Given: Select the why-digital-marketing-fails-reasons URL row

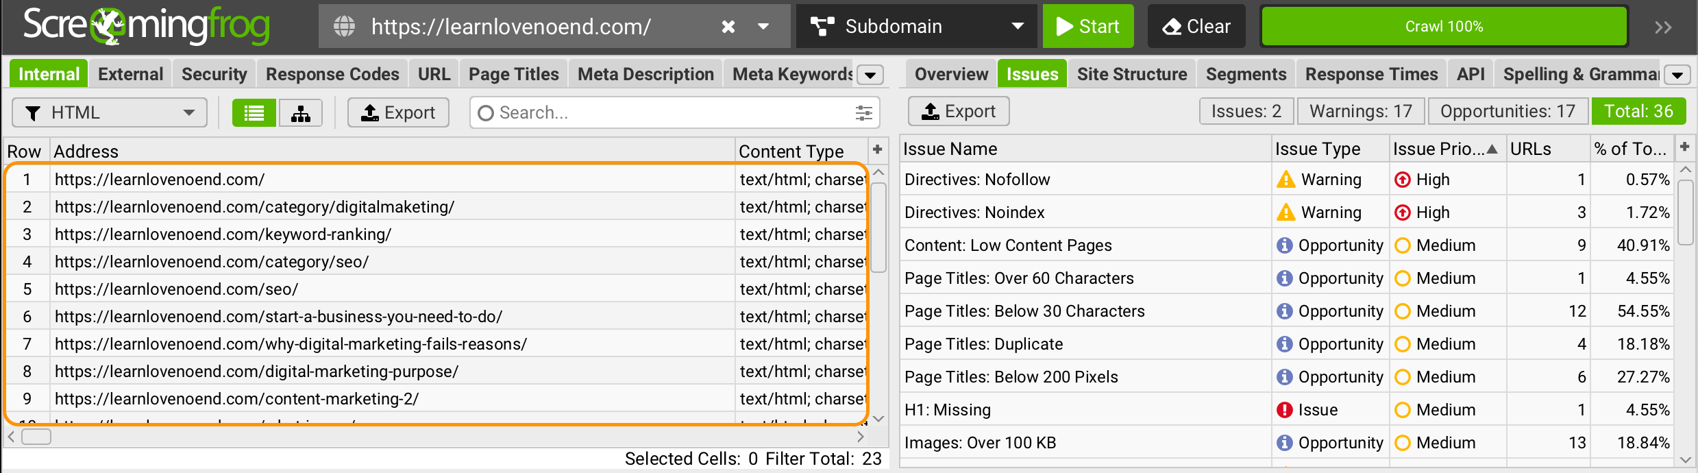Looking at the screenshot, I should point(436,343).
